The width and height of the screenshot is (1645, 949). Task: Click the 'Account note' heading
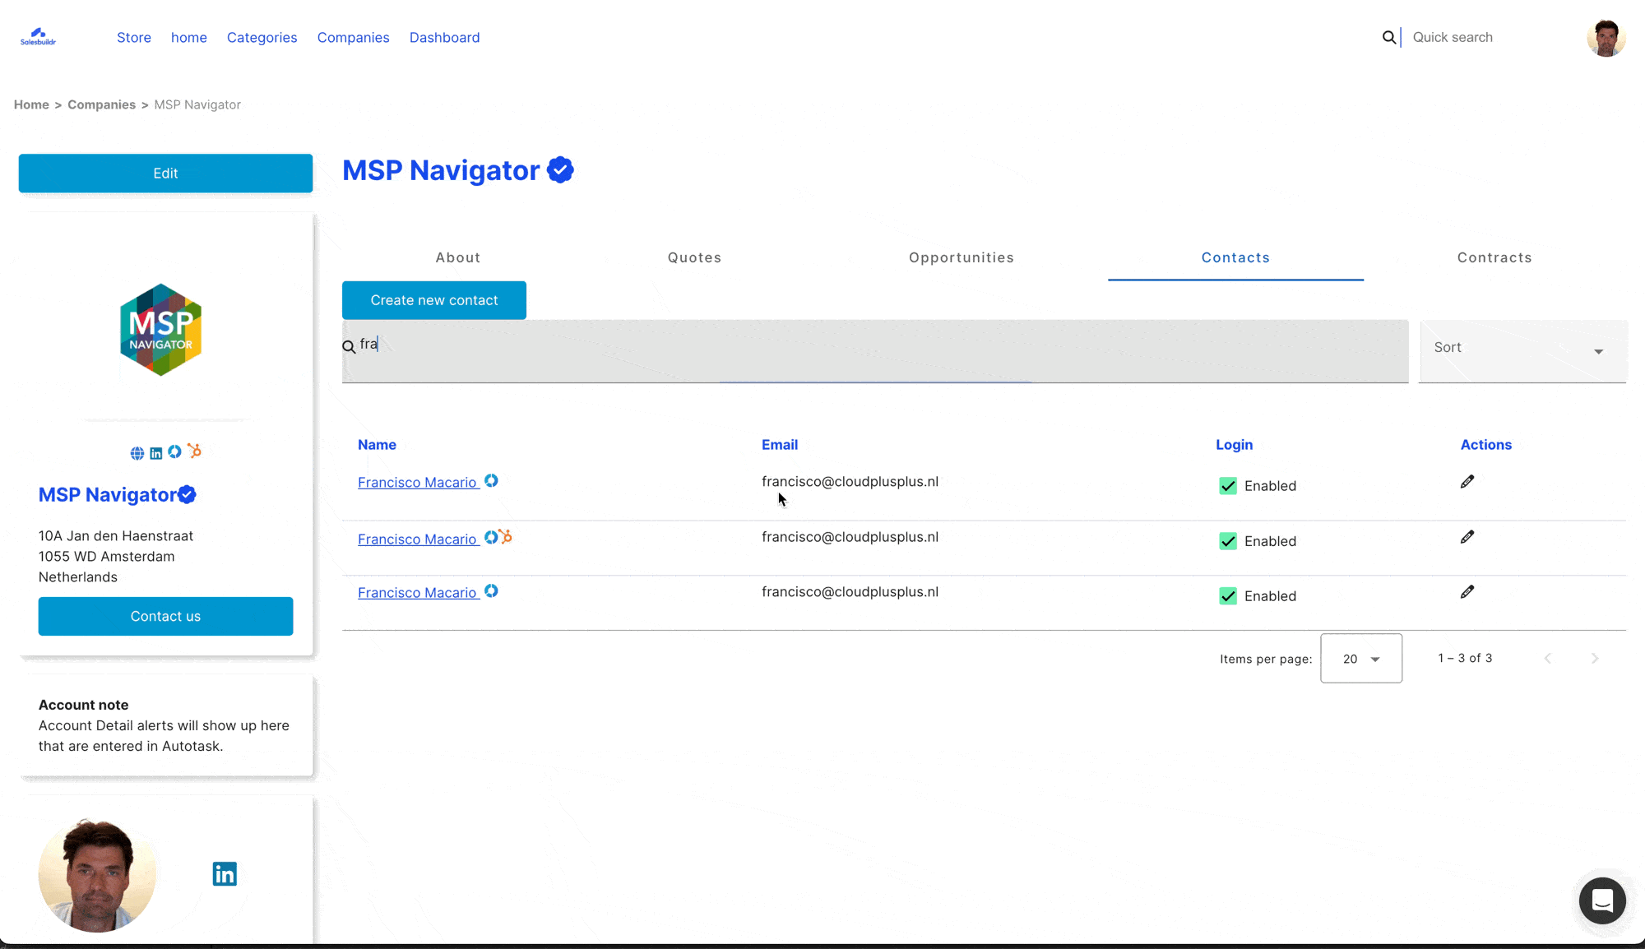(84, 705)
